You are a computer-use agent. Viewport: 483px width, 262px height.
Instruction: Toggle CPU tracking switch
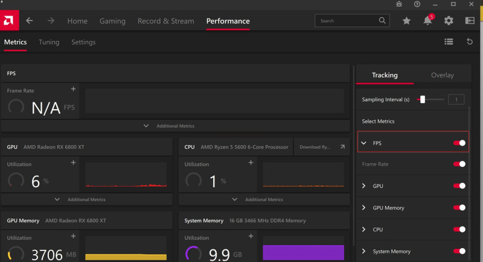tap(459, 229)
